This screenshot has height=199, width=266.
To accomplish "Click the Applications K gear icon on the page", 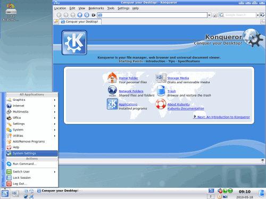I will (x=112, y=104).
